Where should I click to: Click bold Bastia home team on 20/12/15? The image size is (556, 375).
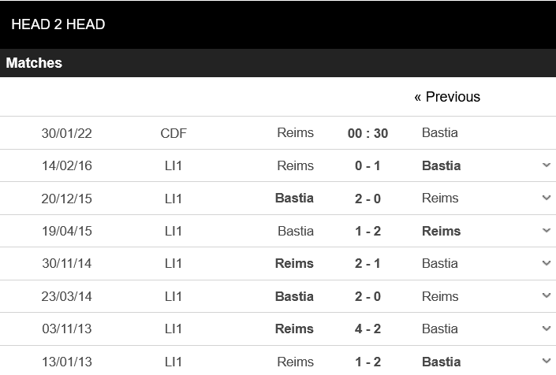pyautogui.click(x=294, y=198)
